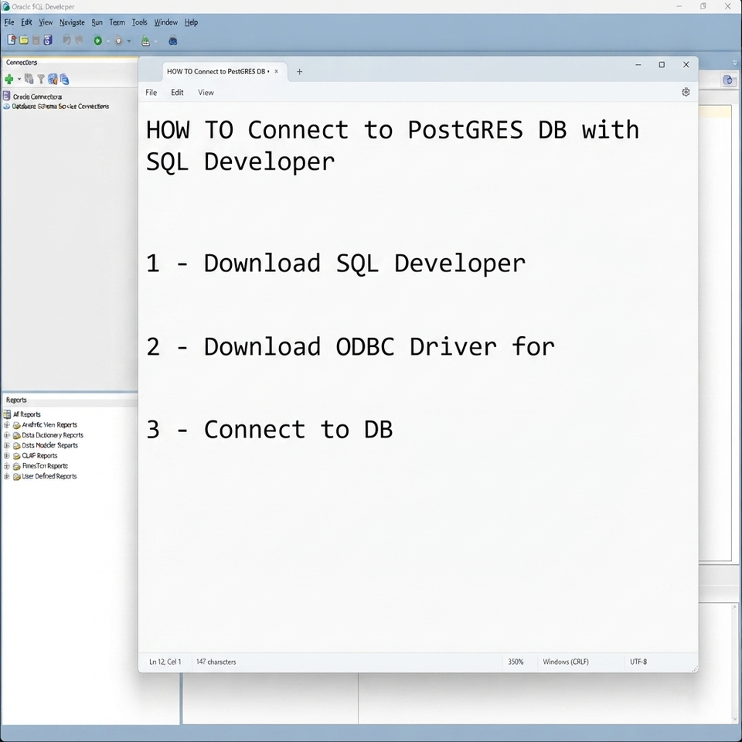Viewport: 742px width, 742px height.
Task: Select Database Schema Service Connections tree item
Action: (x=60, y=107)
